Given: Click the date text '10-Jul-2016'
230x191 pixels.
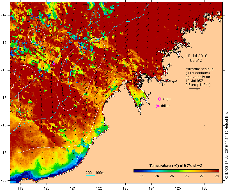Looking at the screenshot, I should pos(196,56).
